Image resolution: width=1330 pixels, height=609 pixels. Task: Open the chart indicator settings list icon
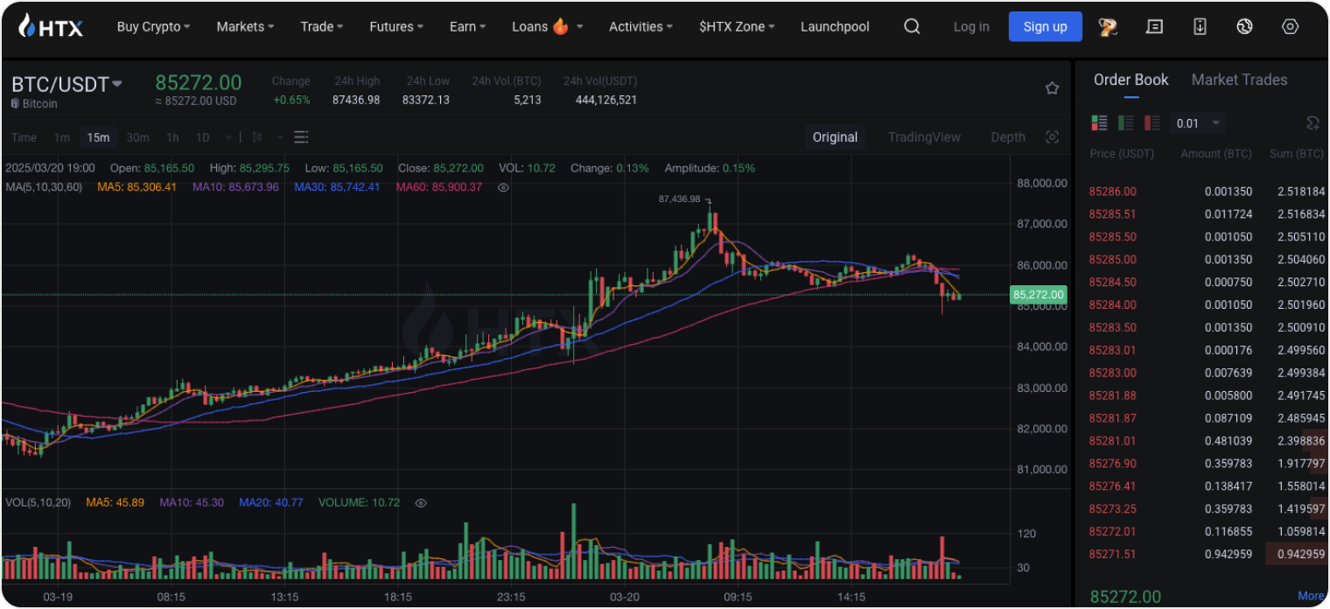tap(302, 137)
